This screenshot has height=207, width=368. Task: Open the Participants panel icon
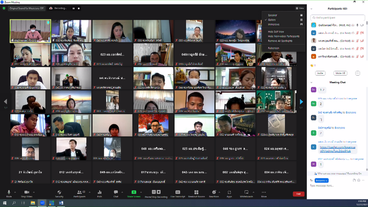pos(79,192)
